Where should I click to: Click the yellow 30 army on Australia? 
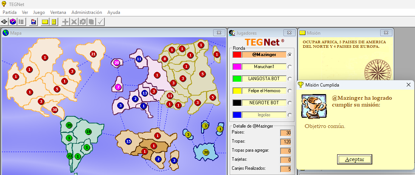[x=206, y=152]
